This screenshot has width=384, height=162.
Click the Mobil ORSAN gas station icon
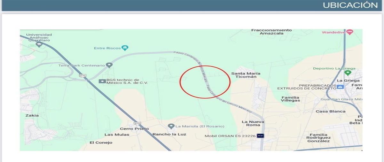pos(261,136)
